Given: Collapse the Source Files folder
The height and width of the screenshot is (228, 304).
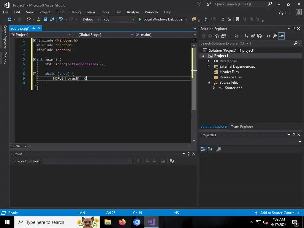Looking at the screenshot, I should (x=209, y=83).
